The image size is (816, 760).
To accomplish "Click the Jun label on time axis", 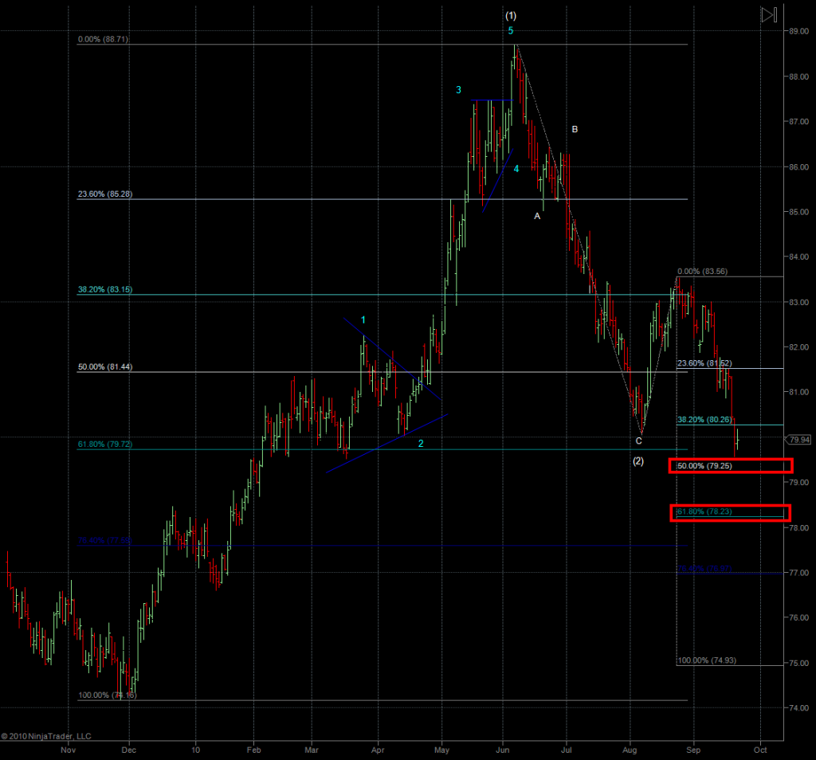I will coord(502,750).
